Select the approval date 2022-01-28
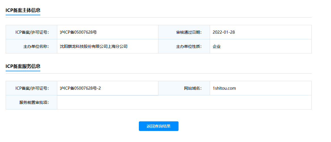This screenshot has height=142, width=331. pos(224,32)
